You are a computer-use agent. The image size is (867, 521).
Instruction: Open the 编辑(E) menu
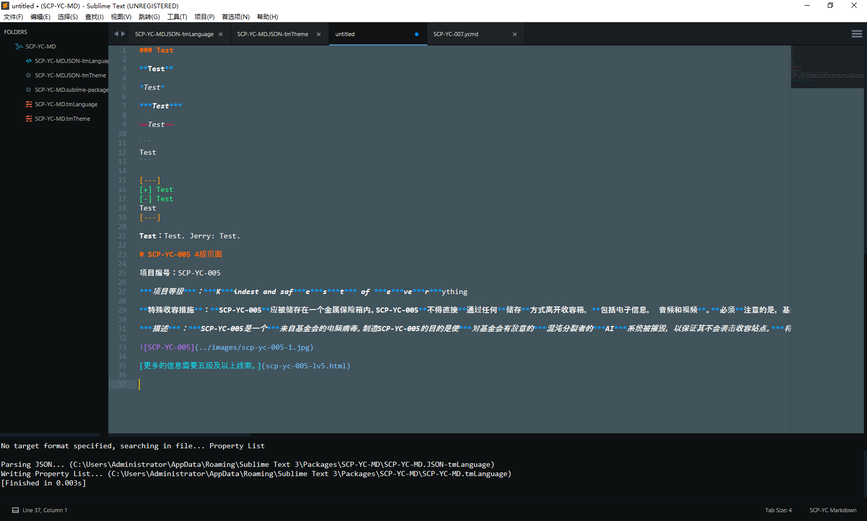tap(40, 17)
